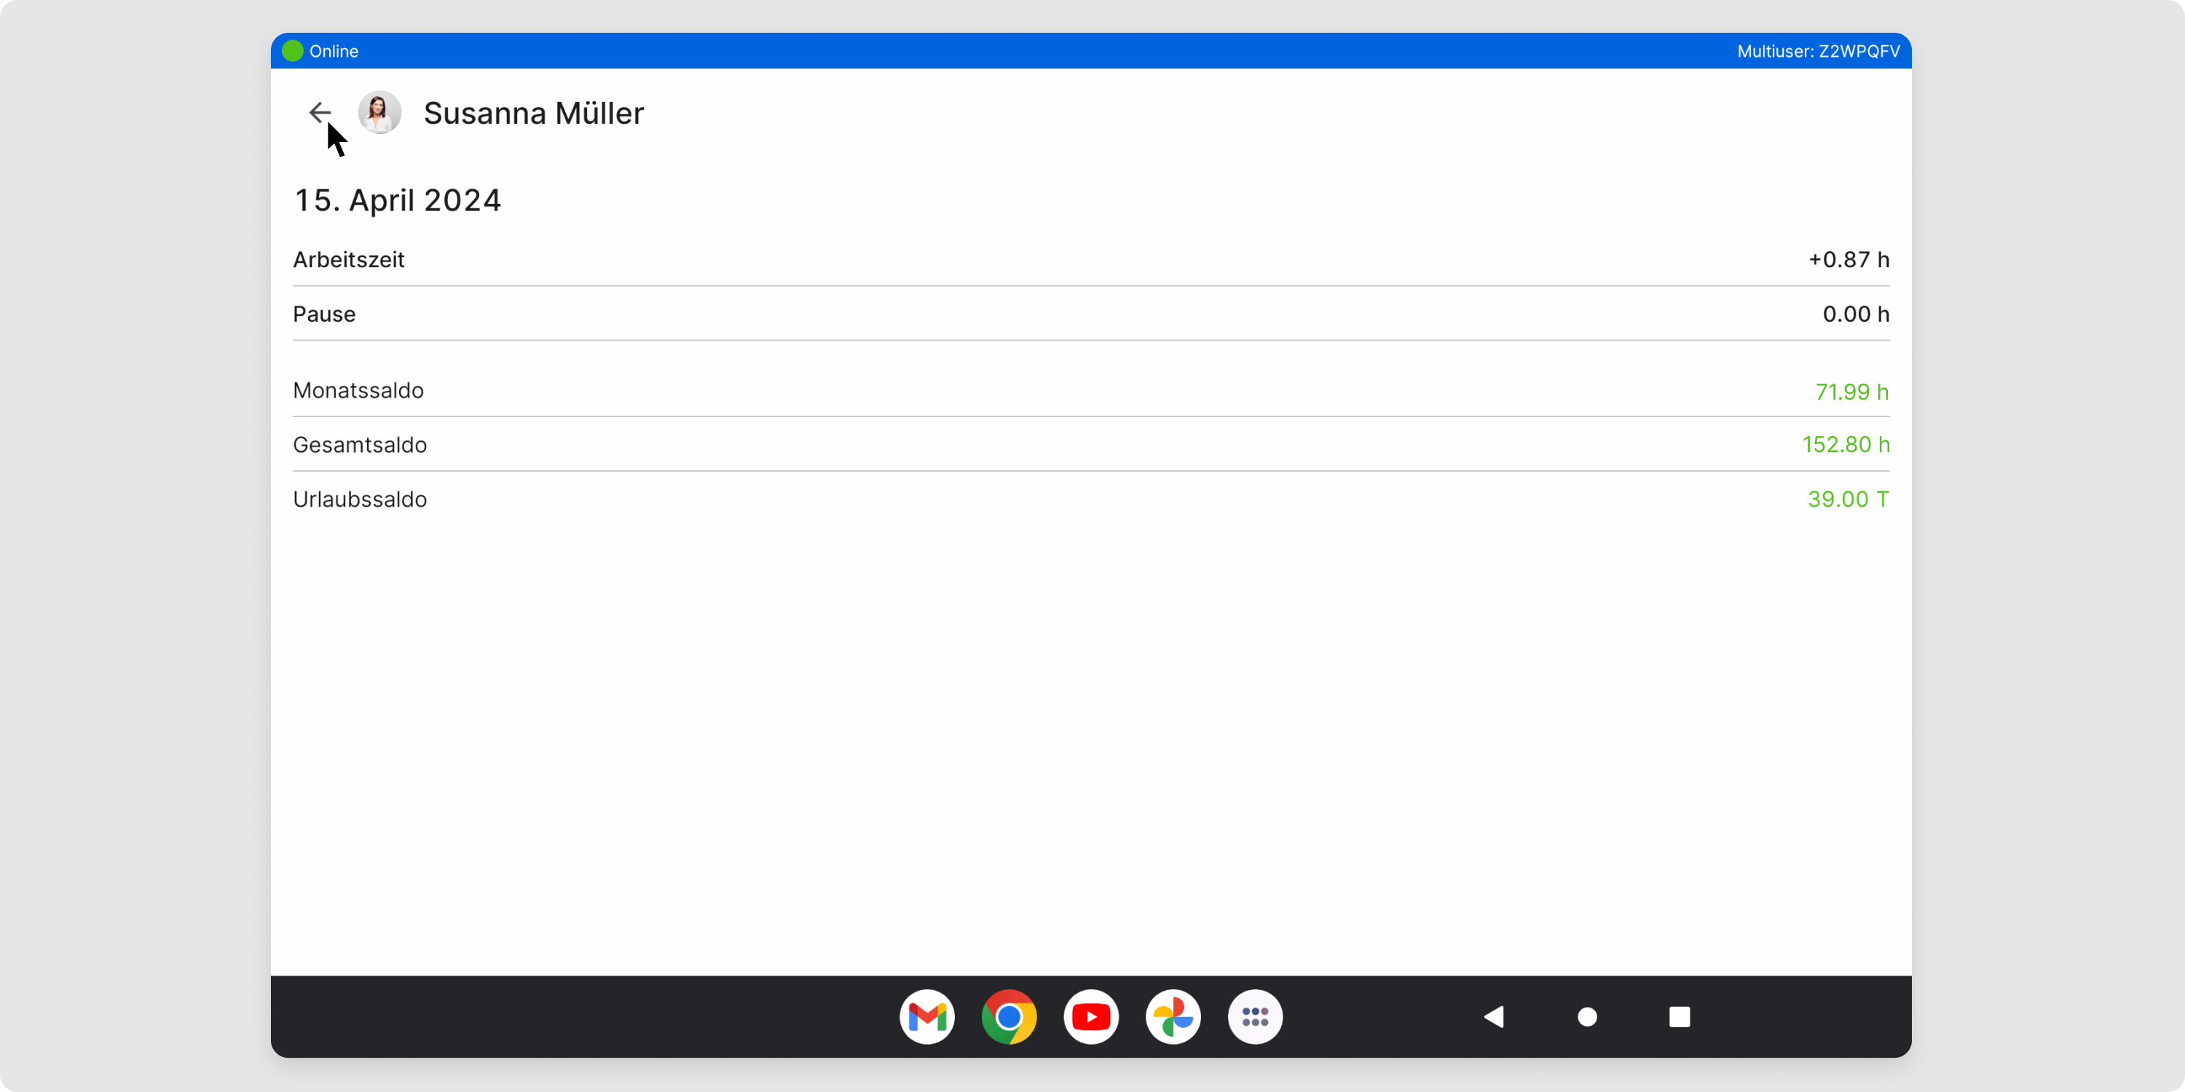Launch Chrome from the taskbar
The width and height of the screenshot is (2185, 1092).
tap(1009, 1016)
